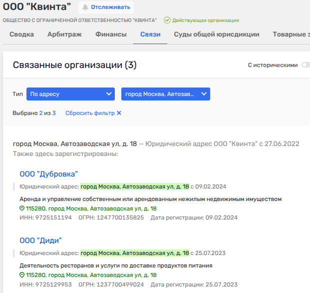Click map pin icon under ООО "Диди"
Viewport: 310px width, 293px height.
[22, 275]
